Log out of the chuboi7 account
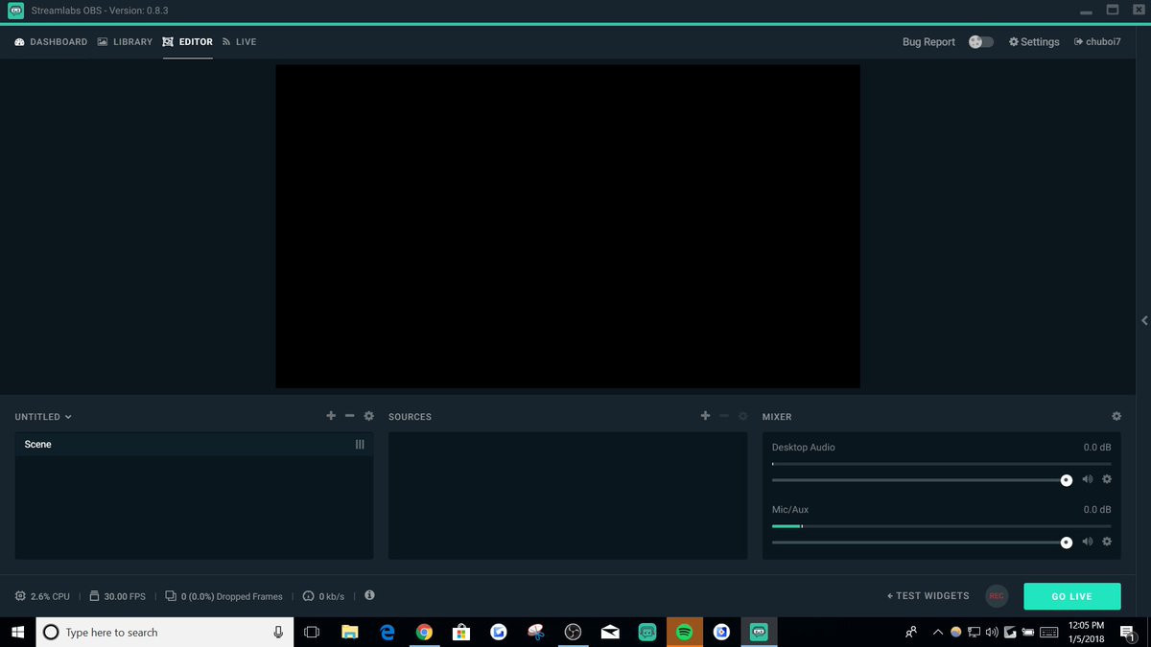 pos(1097,42)
